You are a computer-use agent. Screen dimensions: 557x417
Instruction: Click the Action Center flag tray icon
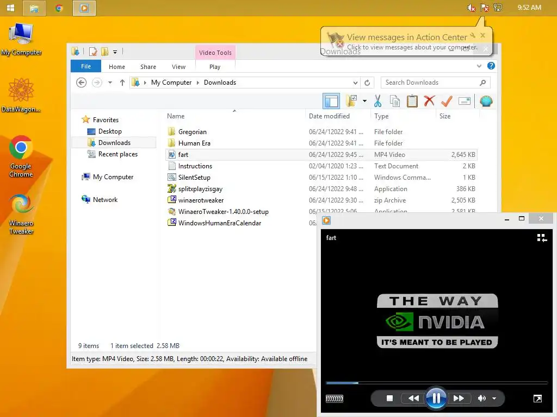(485, 8)
